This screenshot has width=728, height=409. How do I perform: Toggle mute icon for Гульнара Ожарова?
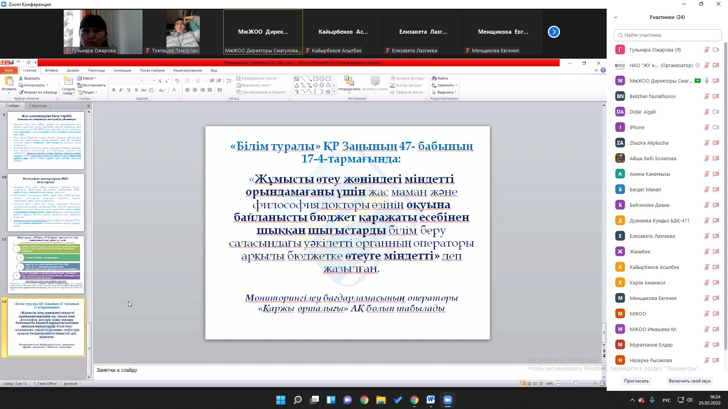coord(706,50)
